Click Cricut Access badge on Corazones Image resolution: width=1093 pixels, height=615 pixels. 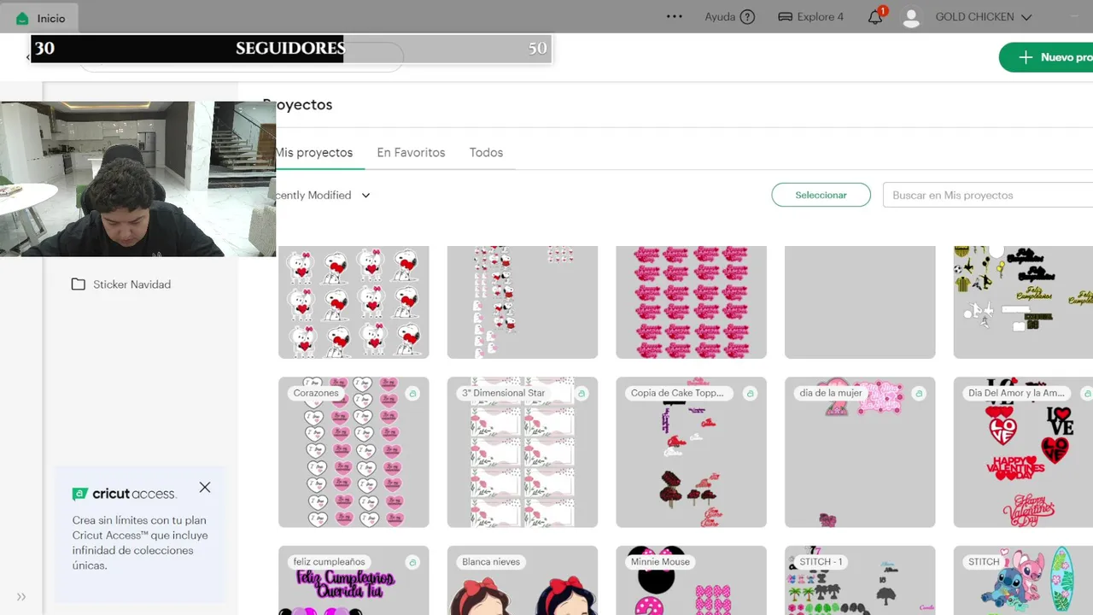412,393
